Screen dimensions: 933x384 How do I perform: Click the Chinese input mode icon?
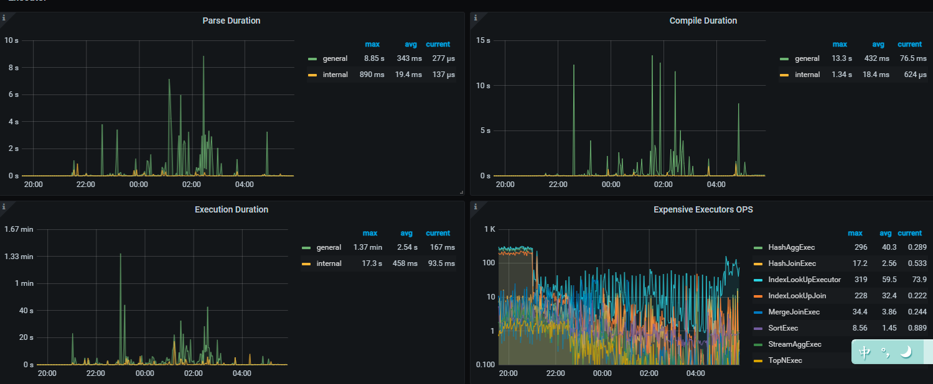pyautogui.click(x=865, y=352)
